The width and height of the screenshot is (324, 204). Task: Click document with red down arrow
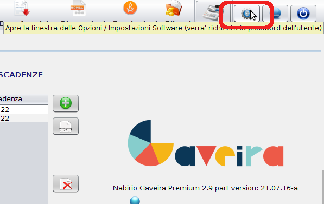(22, 8)
